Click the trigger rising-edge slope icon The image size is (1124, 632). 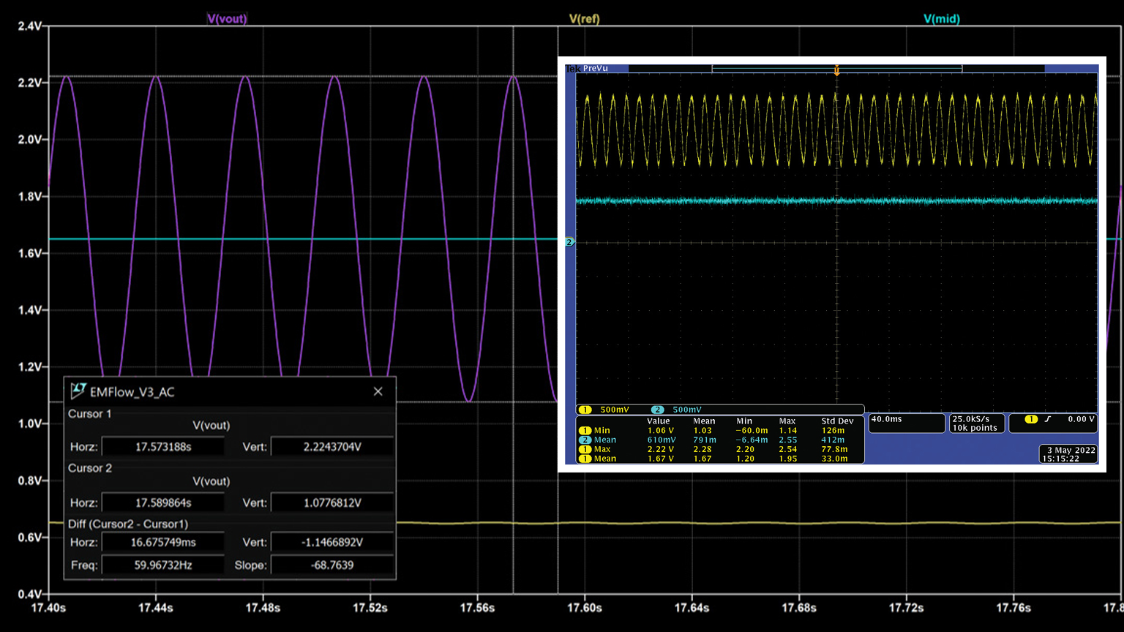1048,419
